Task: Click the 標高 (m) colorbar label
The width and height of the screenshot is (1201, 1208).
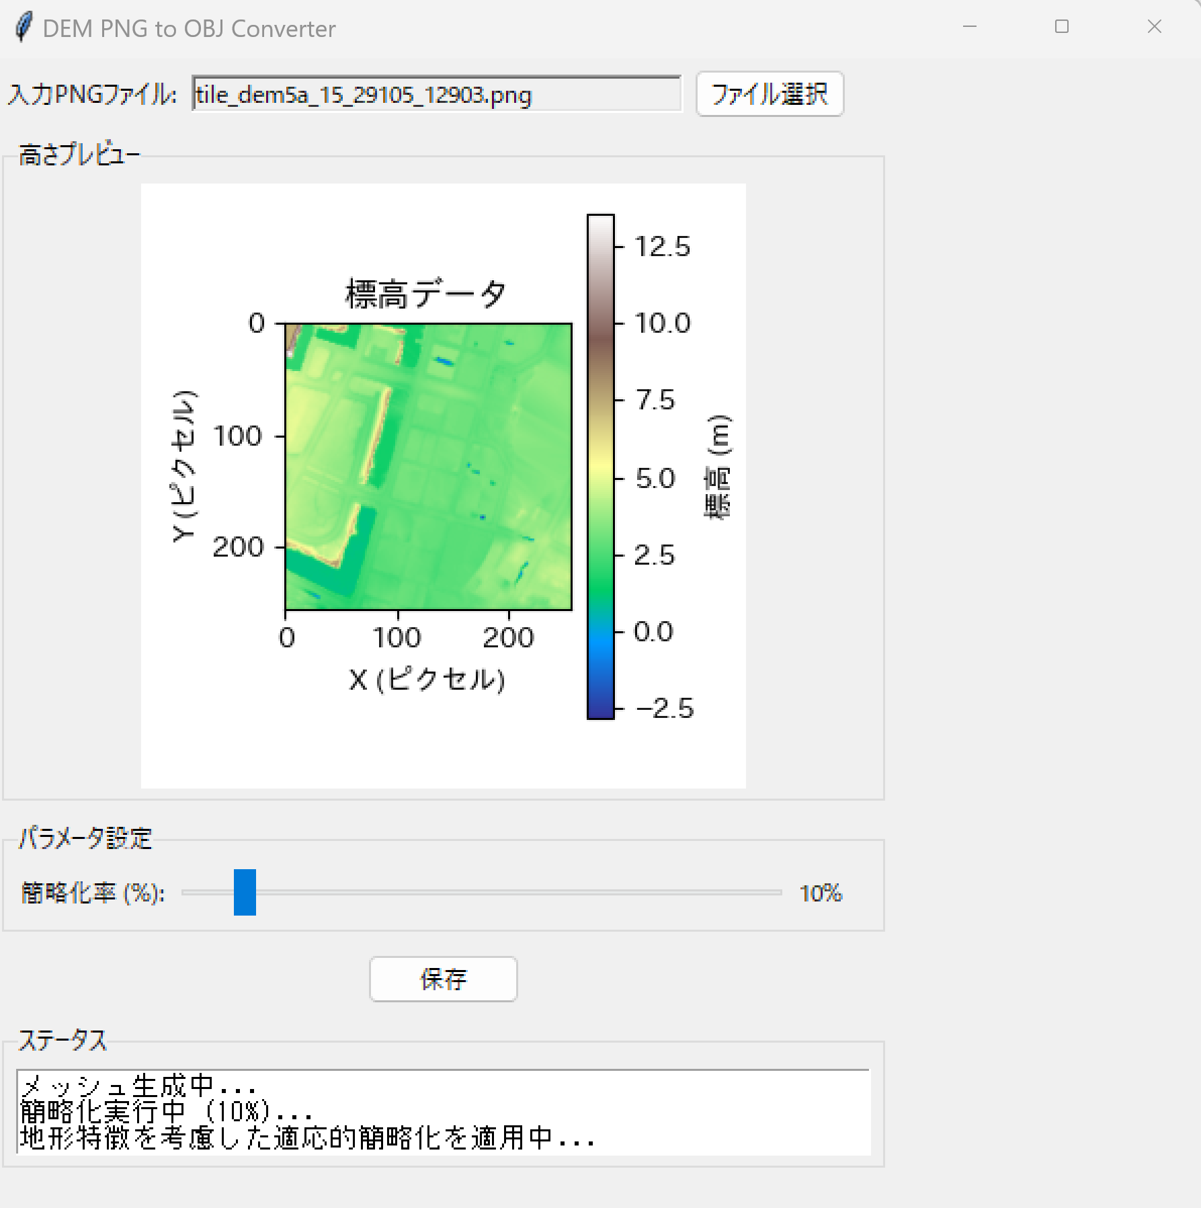Action: (x=718, y=467)
